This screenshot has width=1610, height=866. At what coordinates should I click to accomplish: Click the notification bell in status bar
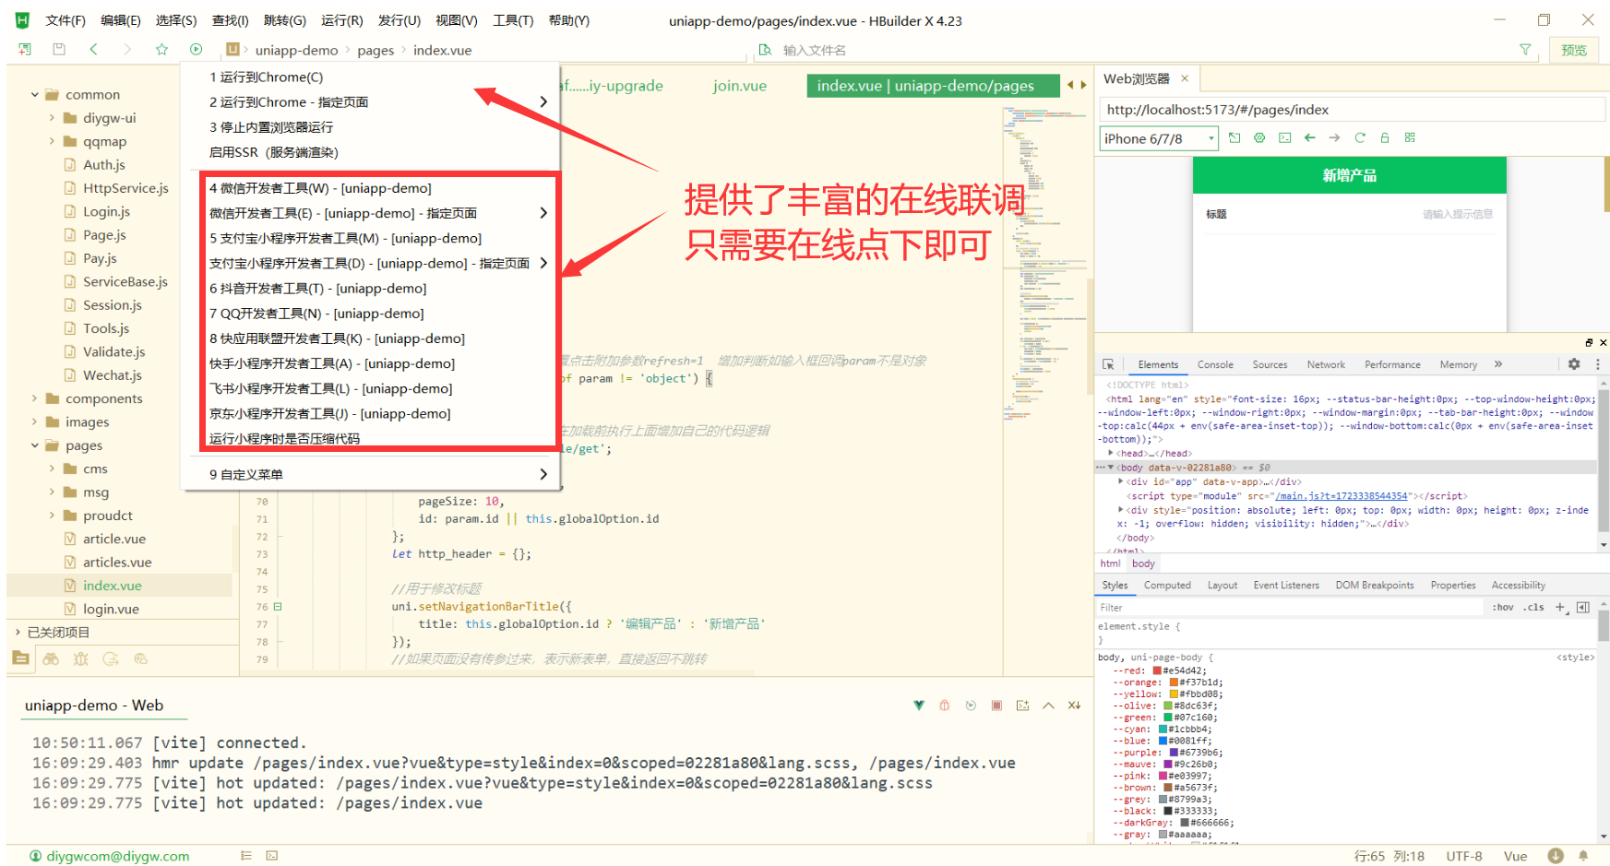tap(1583, 856)
